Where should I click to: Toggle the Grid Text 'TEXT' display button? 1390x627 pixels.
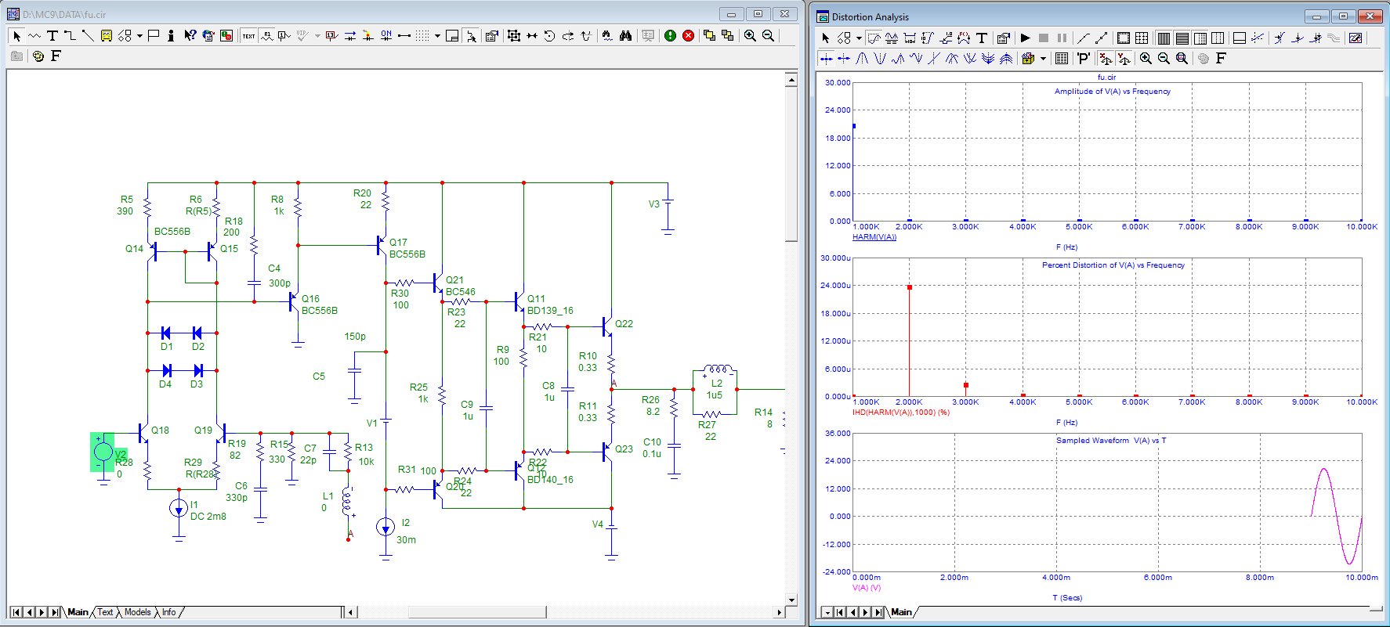click(248, 36)
